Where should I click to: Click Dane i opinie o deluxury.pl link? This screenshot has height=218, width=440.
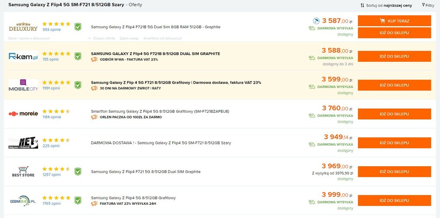tap(29, 39)
